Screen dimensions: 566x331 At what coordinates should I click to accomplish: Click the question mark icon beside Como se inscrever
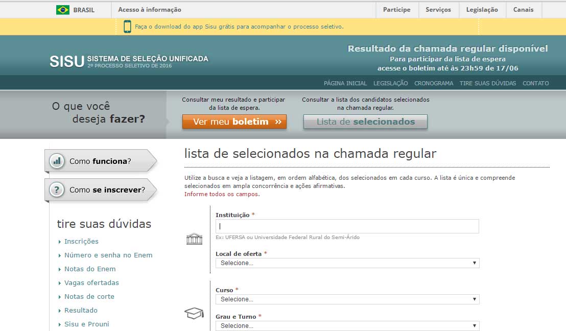57,190
